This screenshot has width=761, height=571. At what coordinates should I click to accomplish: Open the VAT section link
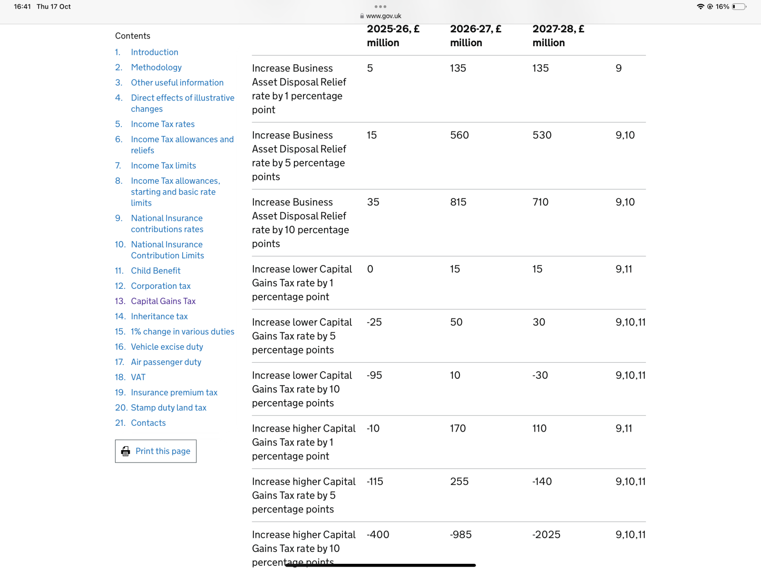click(x=138, y=377)
